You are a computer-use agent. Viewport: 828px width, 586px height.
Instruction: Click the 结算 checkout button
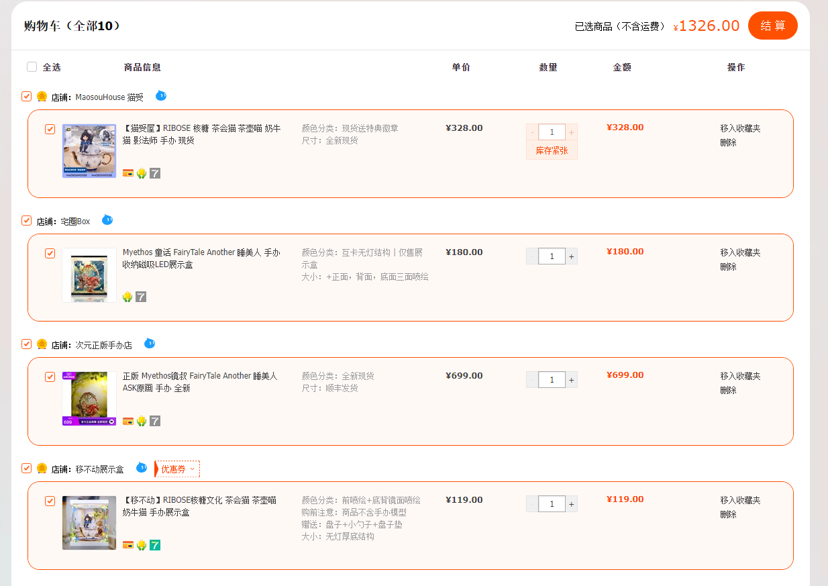pyautogui.click(x=773, y=26)
